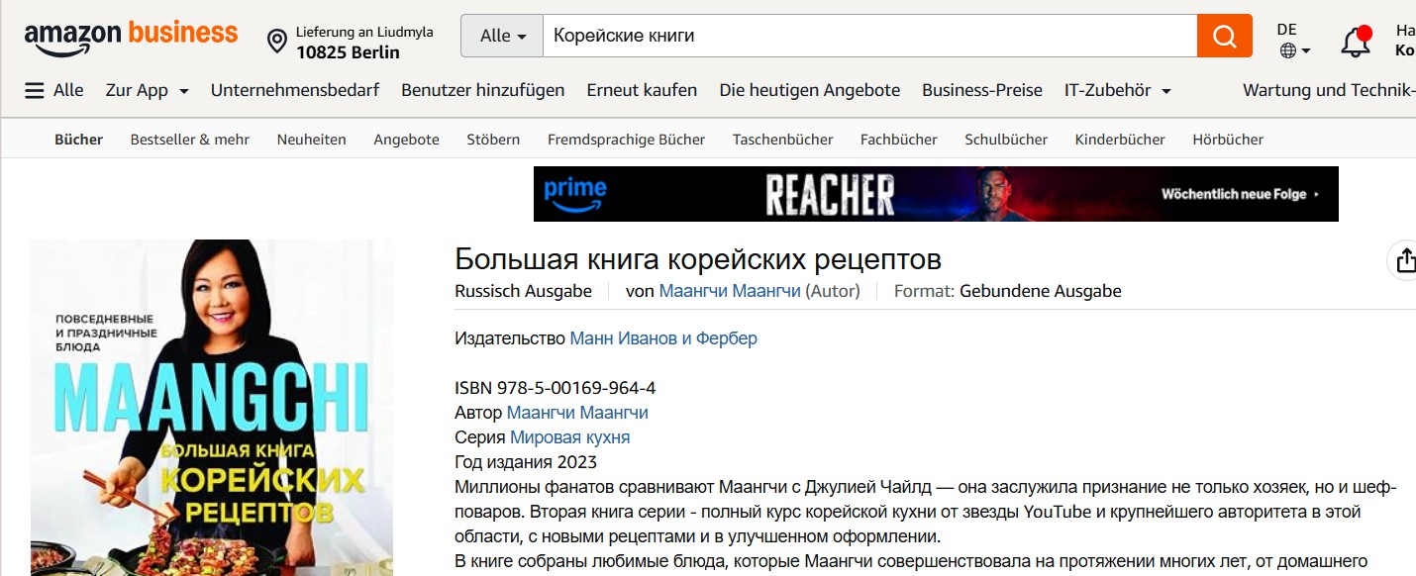Open publisher link Манн Иванов и Фербер
This screenshot has height=576, width=1416.
[x=663, y=338]
